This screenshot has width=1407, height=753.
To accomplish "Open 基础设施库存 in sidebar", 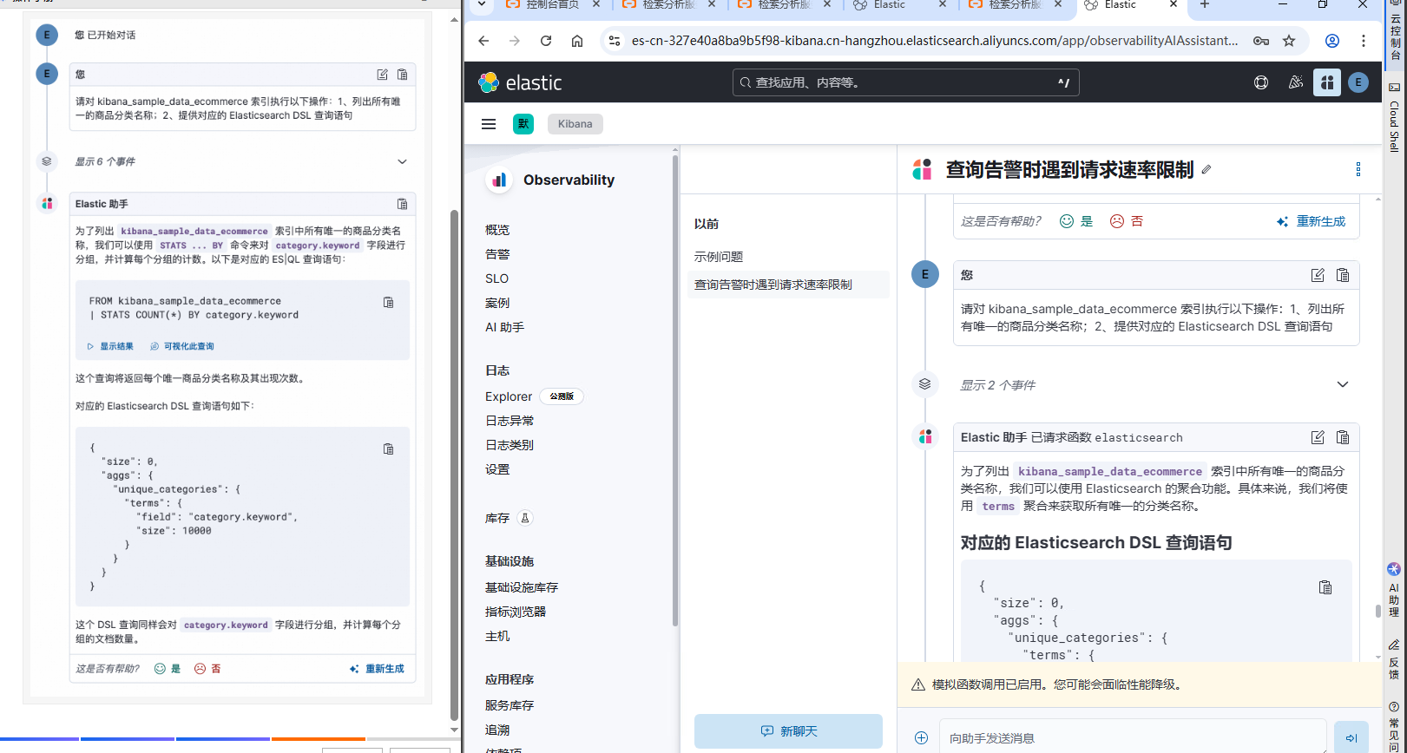I will 522,587.
